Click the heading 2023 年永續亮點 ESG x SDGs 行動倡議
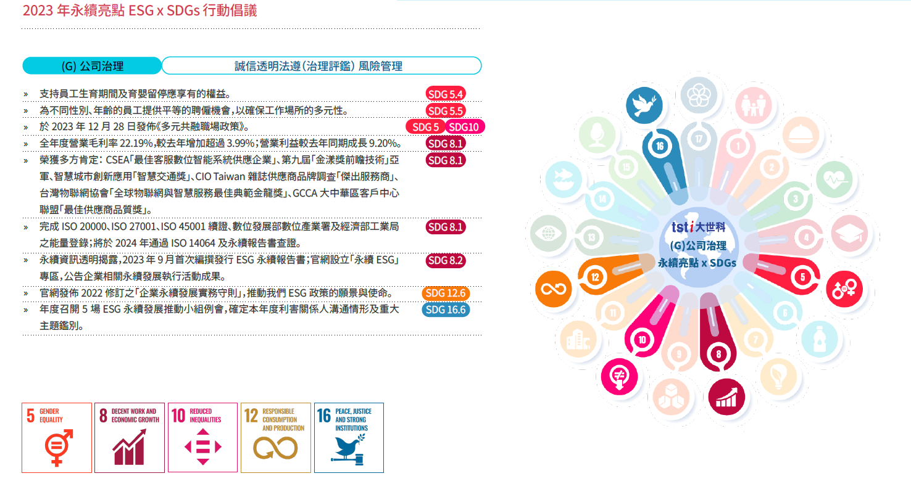The height and width of the screenshot is (497, 911). pyautogui.click(x=139, y=10)
